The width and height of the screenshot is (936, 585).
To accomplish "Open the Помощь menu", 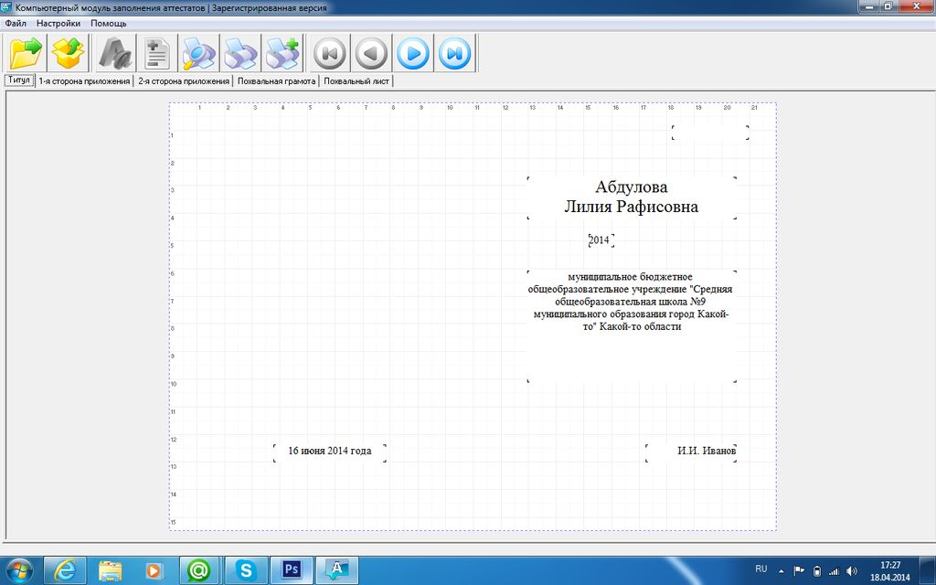I will [x=109, y=23].
